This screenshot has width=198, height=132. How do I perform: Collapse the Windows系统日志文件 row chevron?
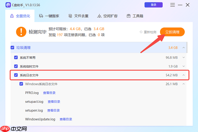coord(183,84)
